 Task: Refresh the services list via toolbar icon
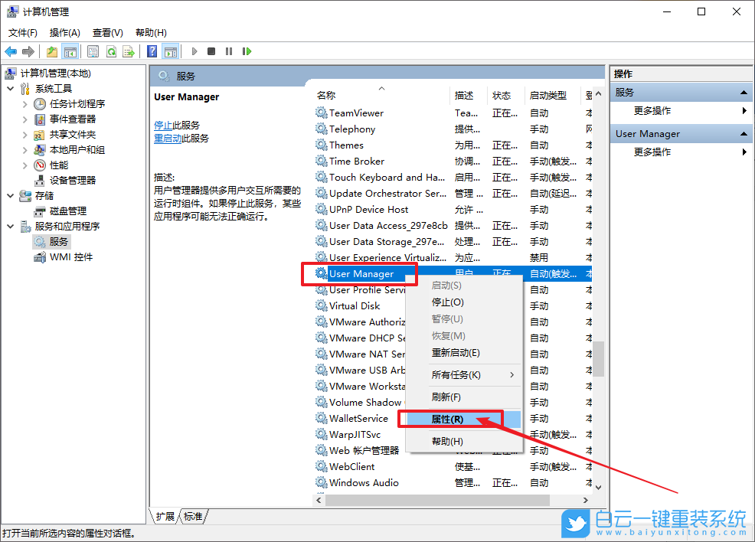[112, 51]
